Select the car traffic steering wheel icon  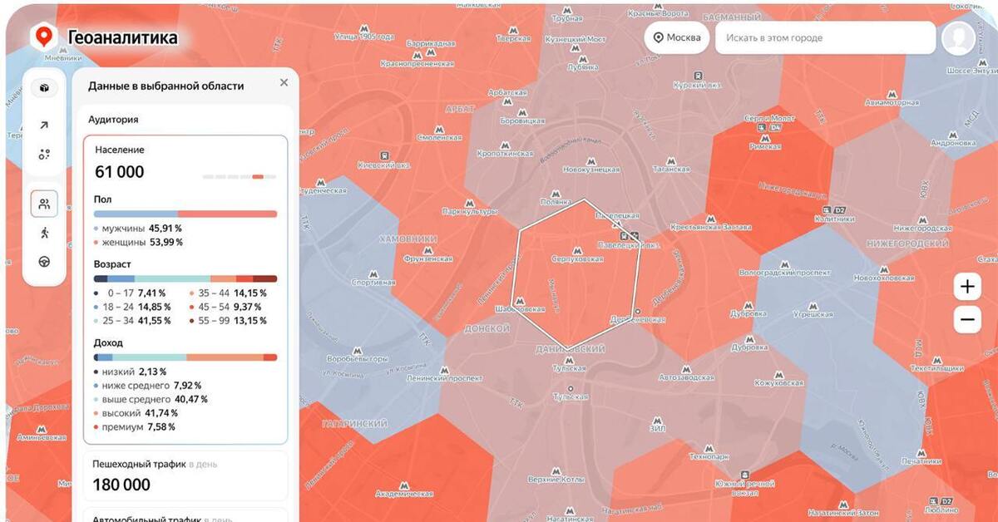point(44,261)
